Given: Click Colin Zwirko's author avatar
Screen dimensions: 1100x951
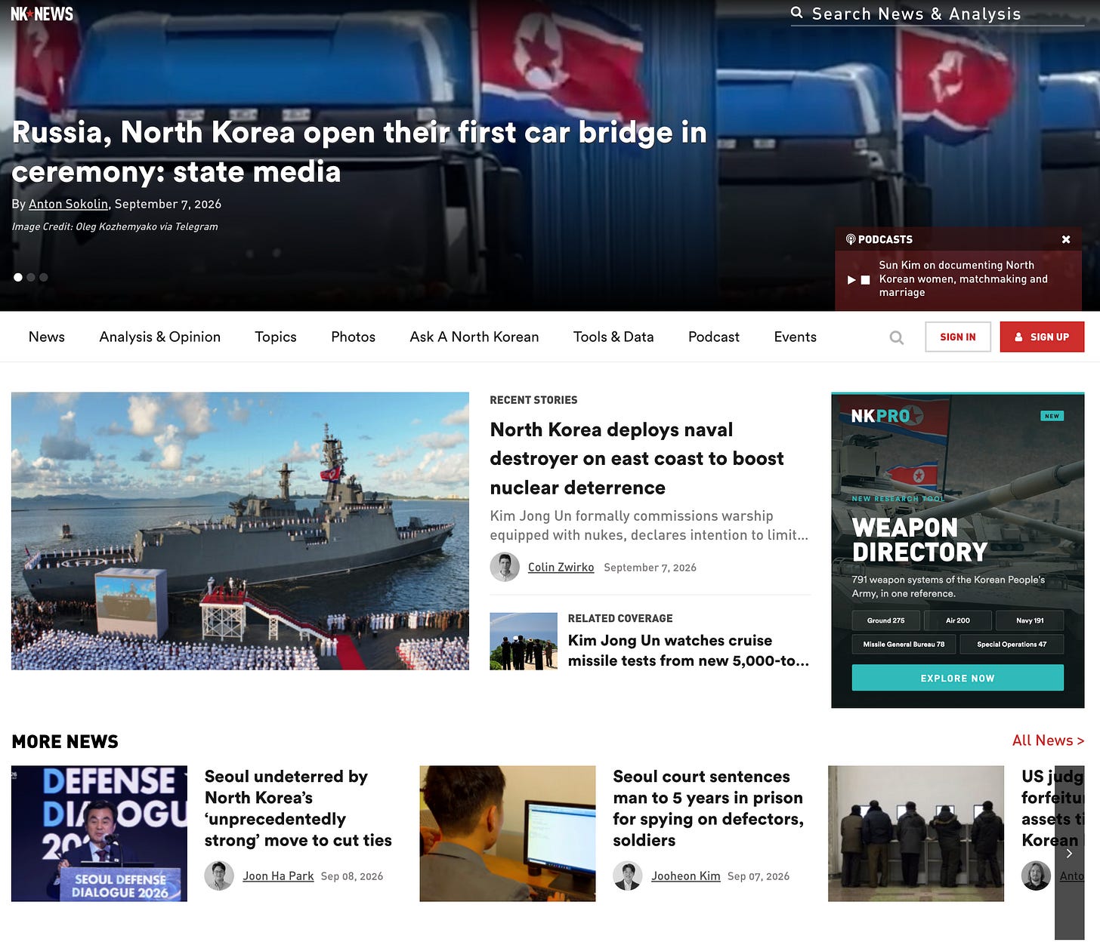Looking at the screenshot, I should point(505,567).
